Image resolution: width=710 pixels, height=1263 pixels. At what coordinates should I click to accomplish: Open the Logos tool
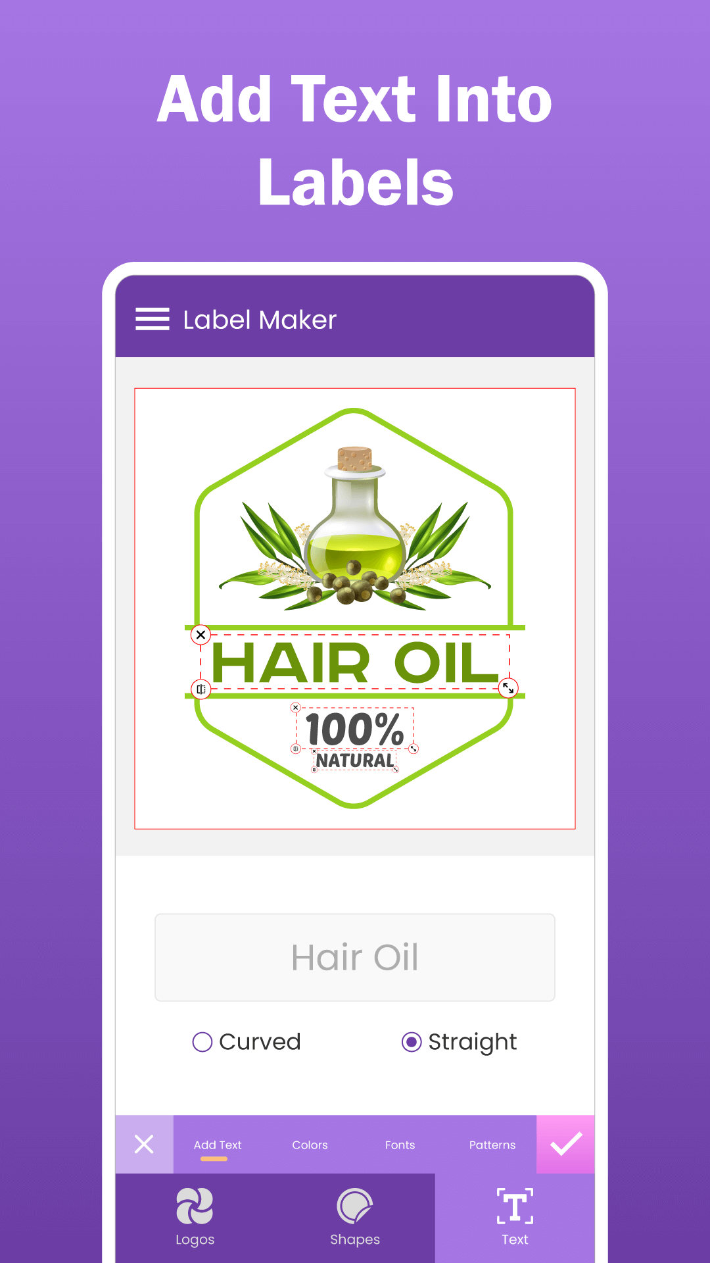[195, 1217]
